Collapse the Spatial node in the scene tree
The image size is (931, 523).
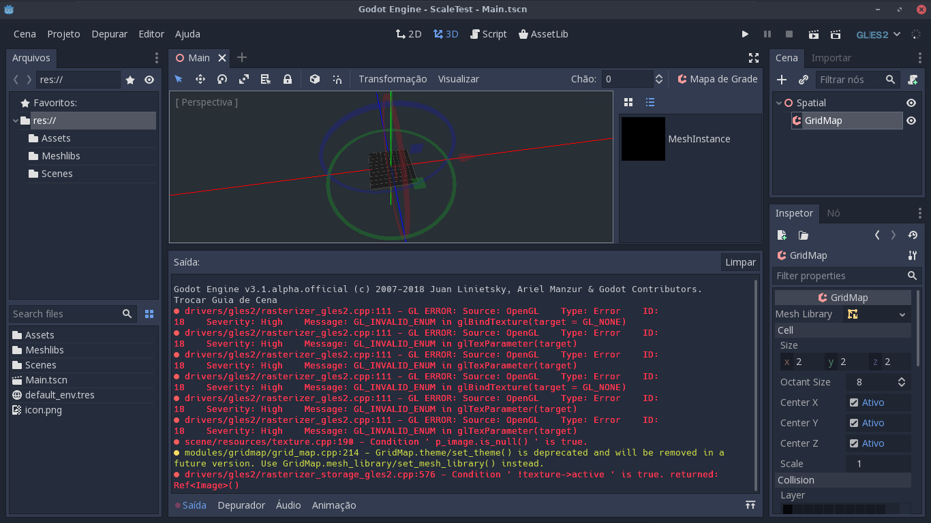click(x=778, y=103)
